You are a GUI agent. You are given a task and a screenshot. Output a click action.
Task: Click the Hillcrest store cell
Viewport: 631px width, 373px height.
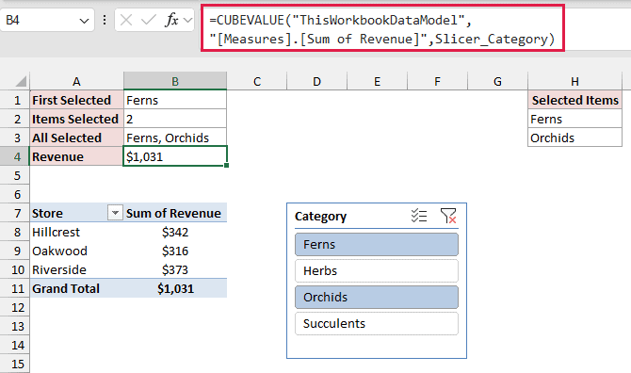(x=76, y=232)
